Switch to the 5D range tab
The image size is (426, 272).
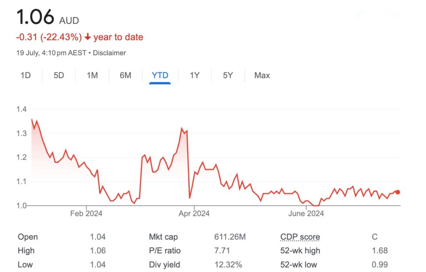coord(59,75)
